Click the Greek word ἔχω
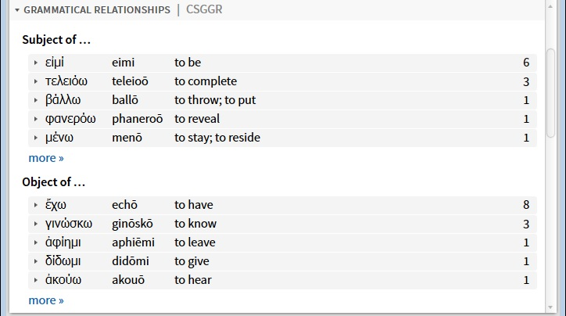This screenshot has width=566, height=316. coord(56,205)
